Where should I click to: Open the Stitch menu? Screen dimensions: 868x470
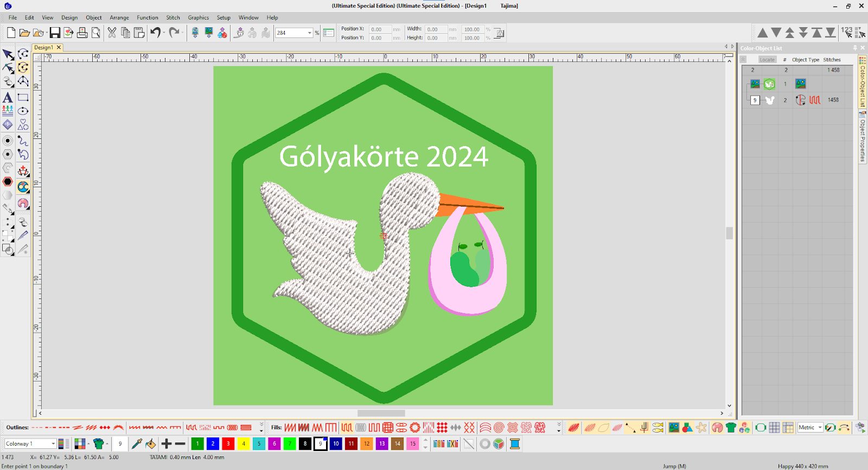pos(173,17)
